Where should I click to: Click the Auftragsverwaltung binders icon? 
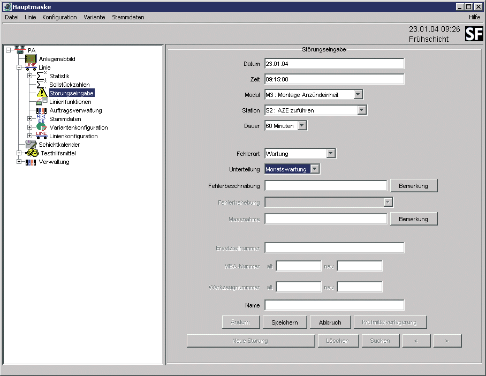point(42,110)
